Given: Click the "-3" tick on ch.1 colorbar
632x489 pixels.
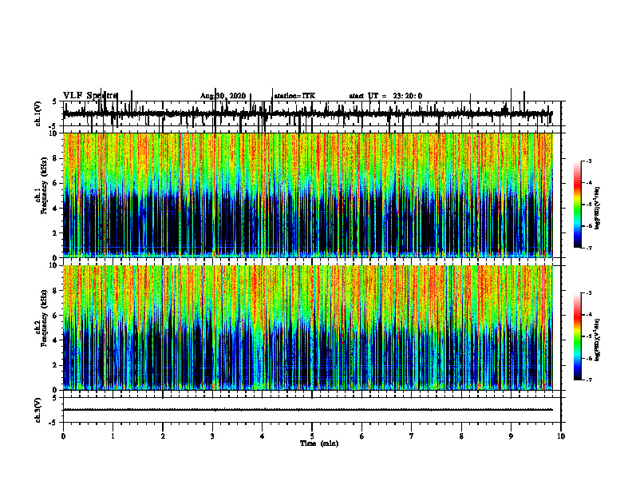Looking at the screenshot, I should coord(589,161).
